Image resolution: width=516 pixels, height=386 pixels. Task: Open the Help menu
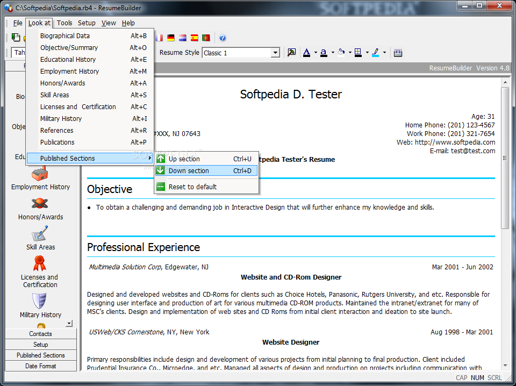(128, 23)
